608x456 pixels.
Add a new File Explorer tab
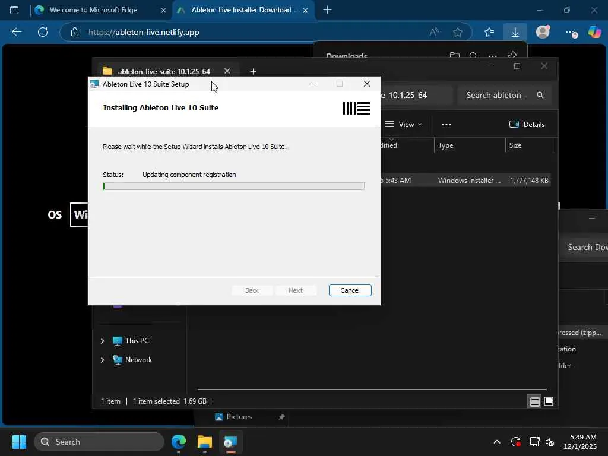tap(253, 71)
